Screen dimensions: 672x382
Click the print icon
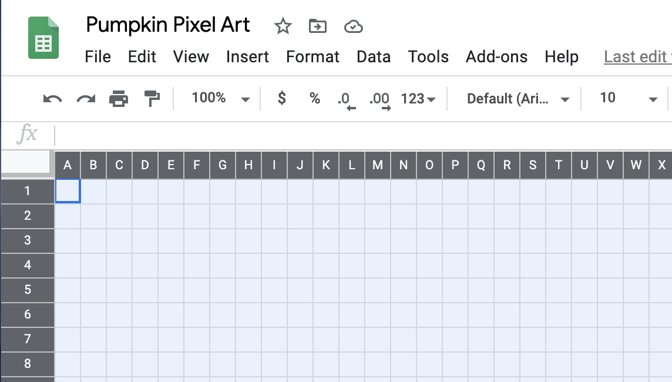pyautogui.click(x=119, y=99)
